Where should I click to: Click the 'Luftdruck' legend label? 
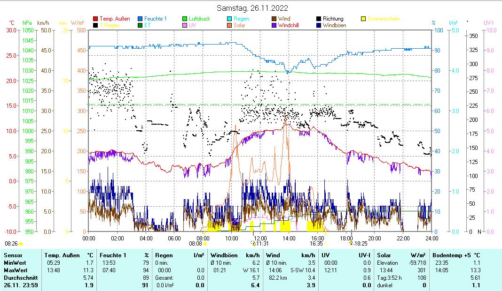(x=199, y=19)
